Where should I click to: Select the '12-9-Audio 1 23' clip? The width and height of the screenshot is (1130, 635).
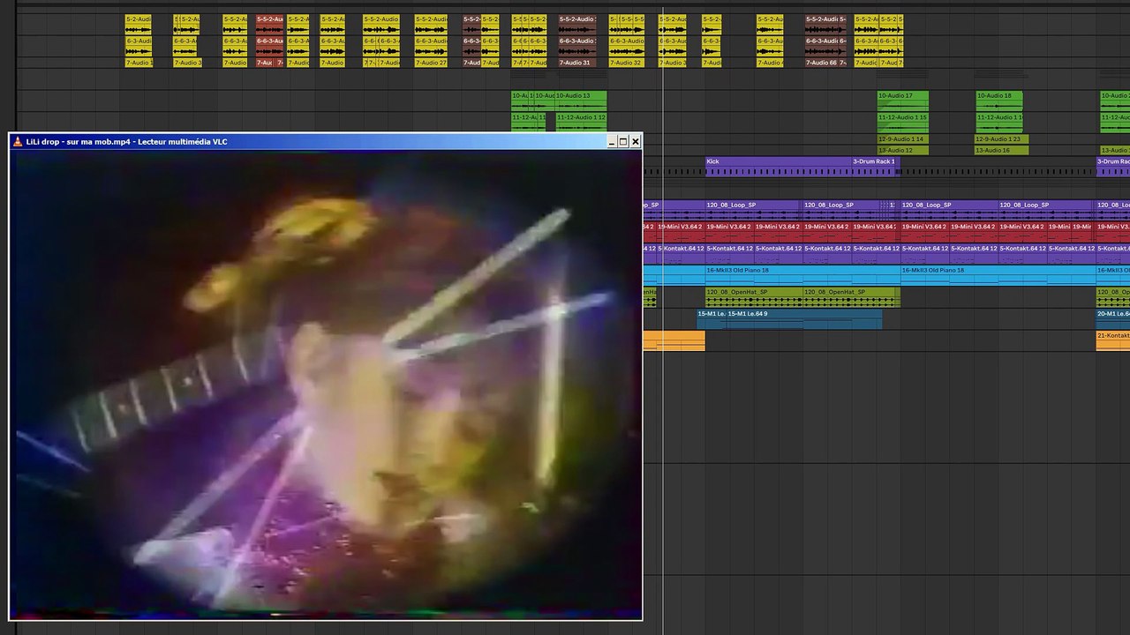point(1001,139)
